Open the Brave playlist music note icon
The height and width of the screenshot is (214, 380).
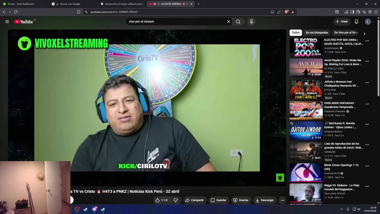pos(346,12)
